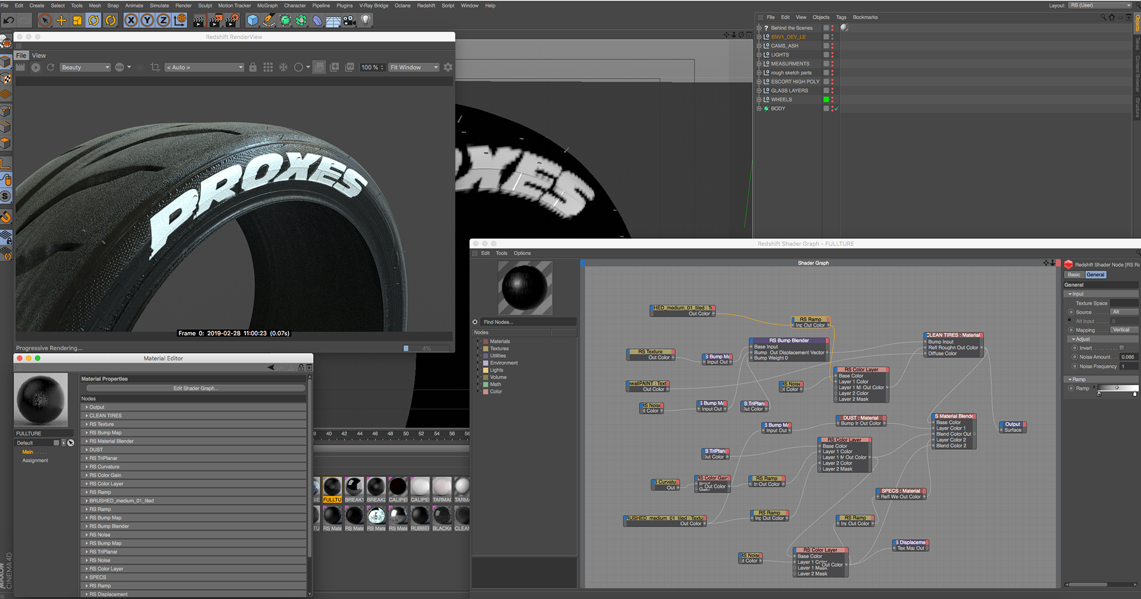This screenshot has width=1141, height=599.
Task: Toggle visibility dots for GLASS LAYERS
Action: point(833,91)
